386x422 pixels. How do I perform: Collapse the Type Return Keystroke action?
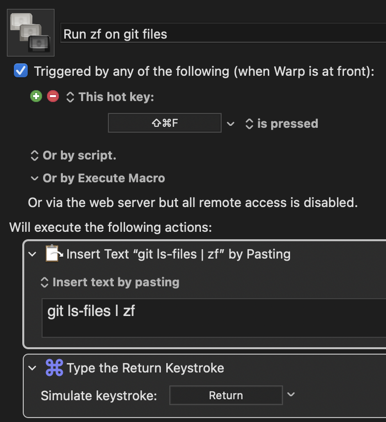point(33,368)
